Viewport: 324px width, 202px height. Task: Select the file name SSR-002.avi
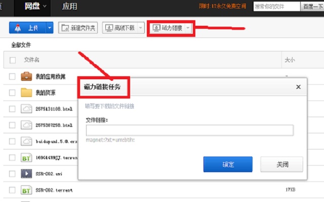click(x=49, y=174)
